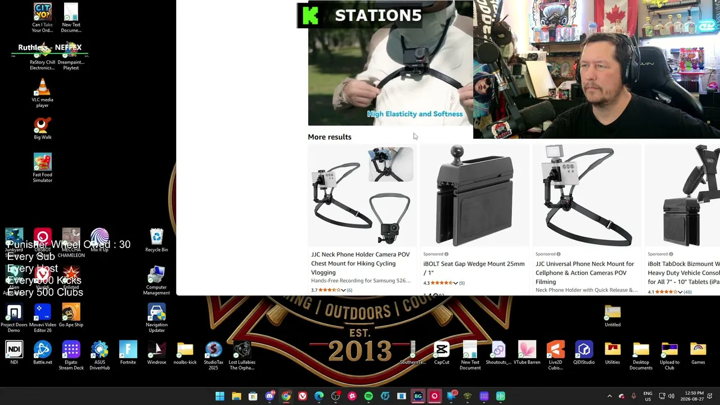
Task: Open the JJC Universal Phone Neck Mount link
Action: pyautogui.click(x=585, y=273)
